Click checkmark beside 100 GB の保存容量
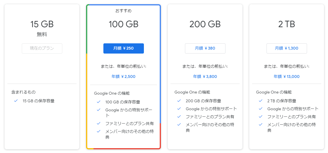The height and width of the screenshot is (153, 328). point(99,102)
